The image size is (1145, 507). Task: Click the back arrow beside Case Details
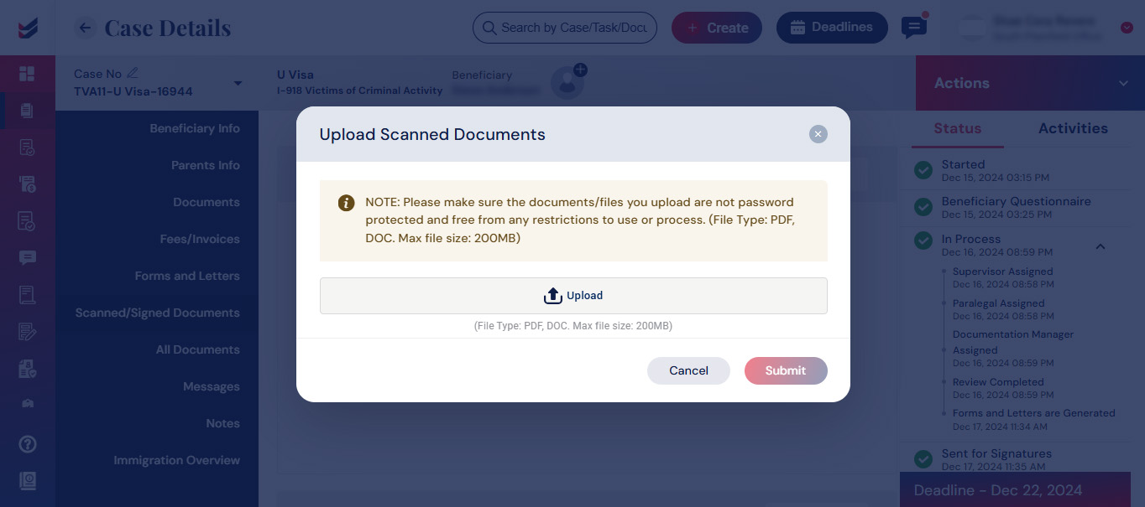(x=84, y=28)
